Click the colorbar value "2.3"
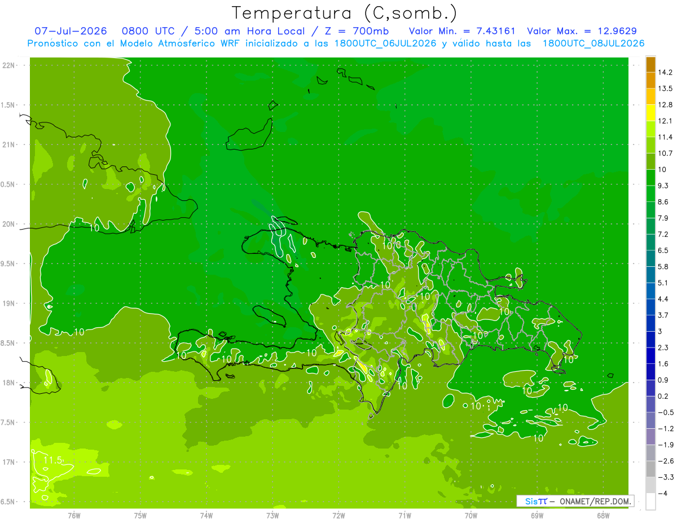Screen dimensions: 677x523 (663, 348)
